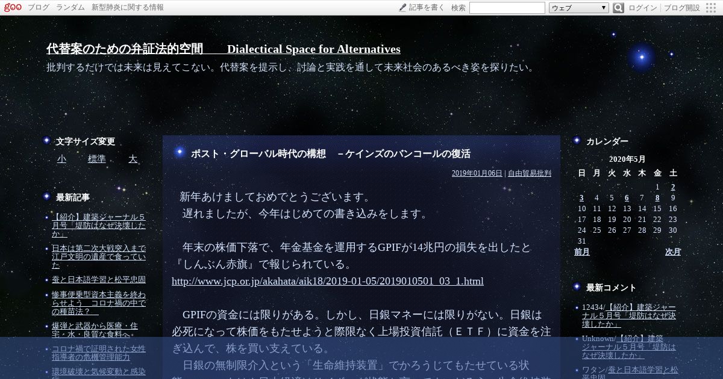The width and height of the screenshot is (723, 379).
Task: Click the 文字サイズ変更 heading
Action: [x=86, y=141]
